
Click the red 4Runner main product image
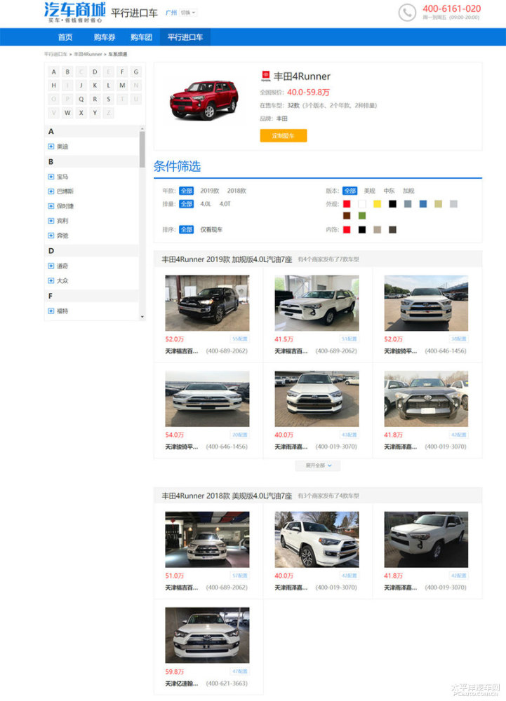tap(204, 100)
